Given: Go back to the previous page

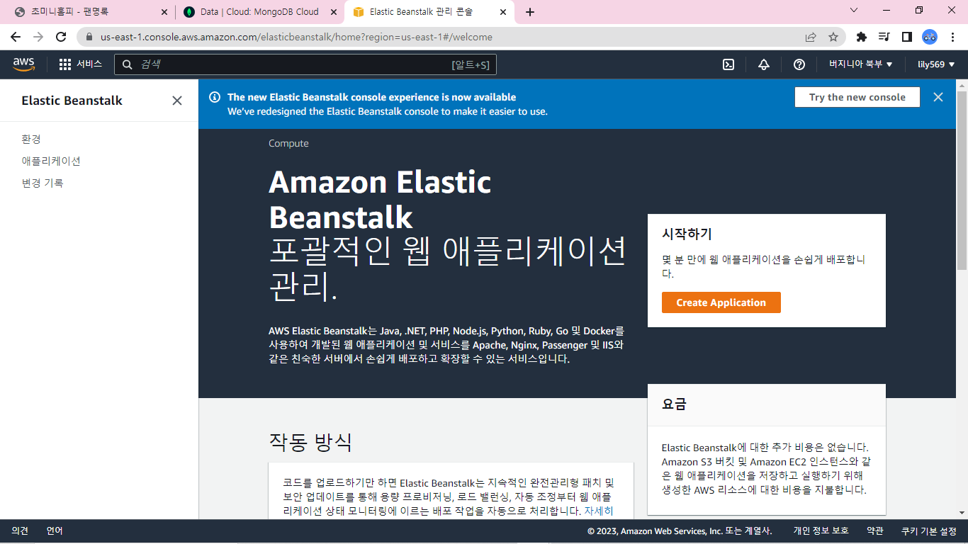Looking at the screenshot, I should coord(16,37).
